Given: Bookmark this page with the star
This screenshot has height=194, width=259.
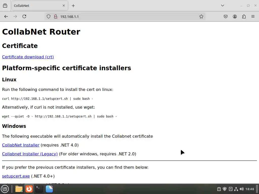Looking at the screenshot, I should (201, 16).
